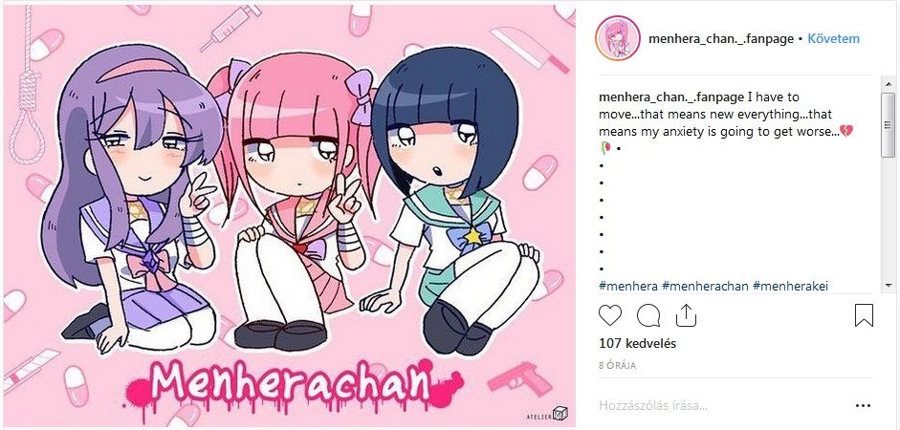The width and height of the screenshot is (900, 430).
Task: Click the username in the caption text
Action: click(671, 97)
